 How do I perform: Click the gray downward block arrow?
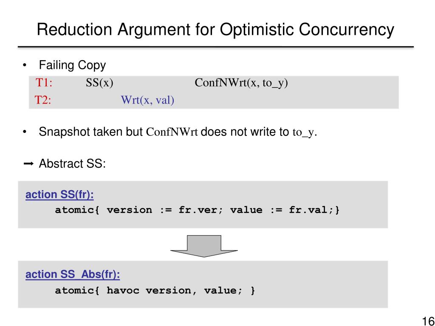[x=204, y=245]
